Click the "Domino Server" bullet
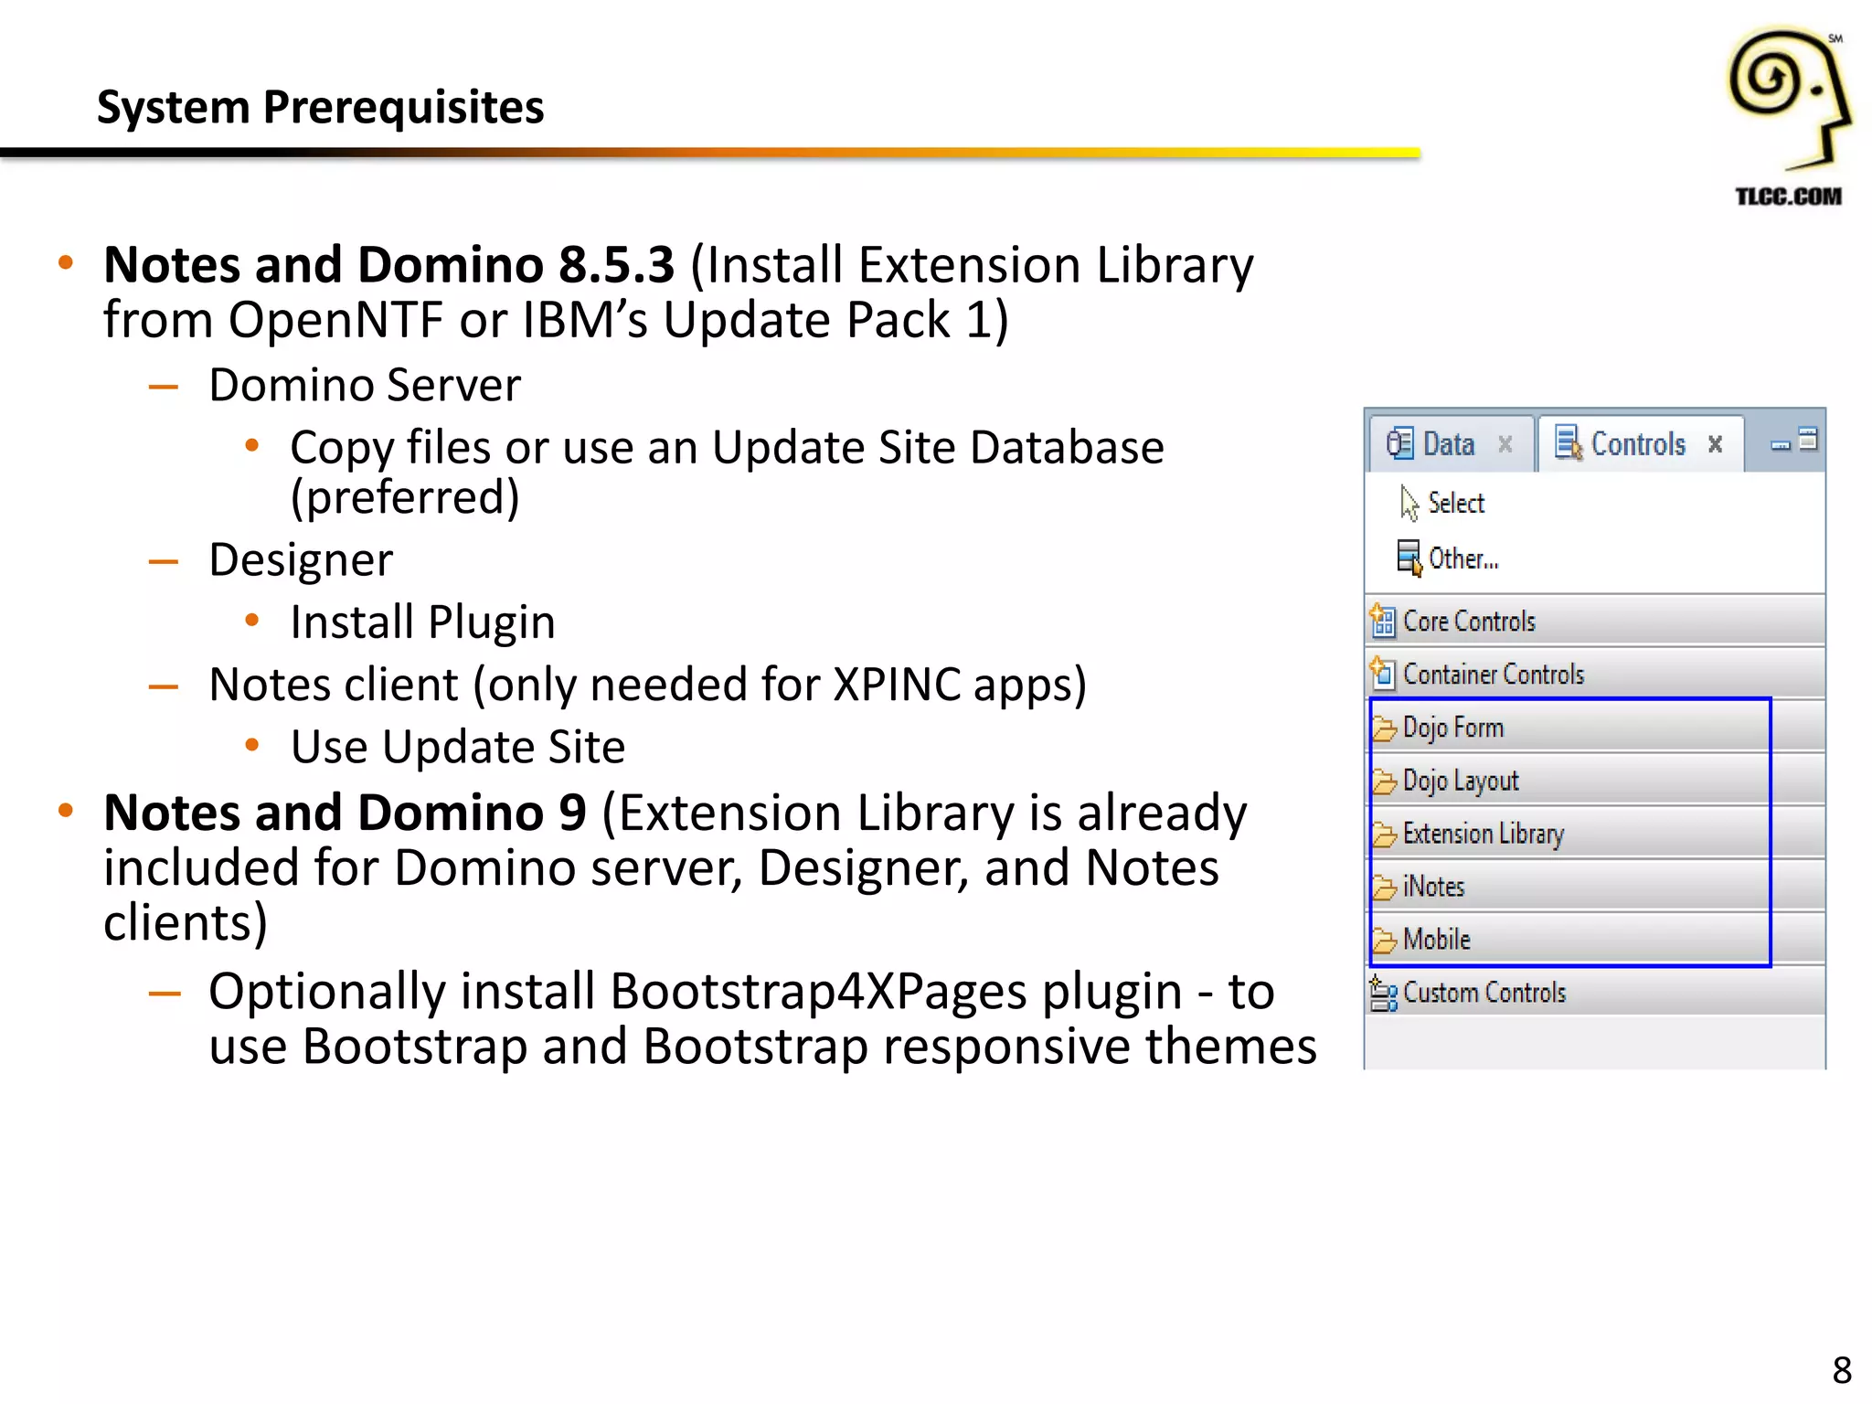The width and height of the screenshot is (1872, 1404). point(365,385)
